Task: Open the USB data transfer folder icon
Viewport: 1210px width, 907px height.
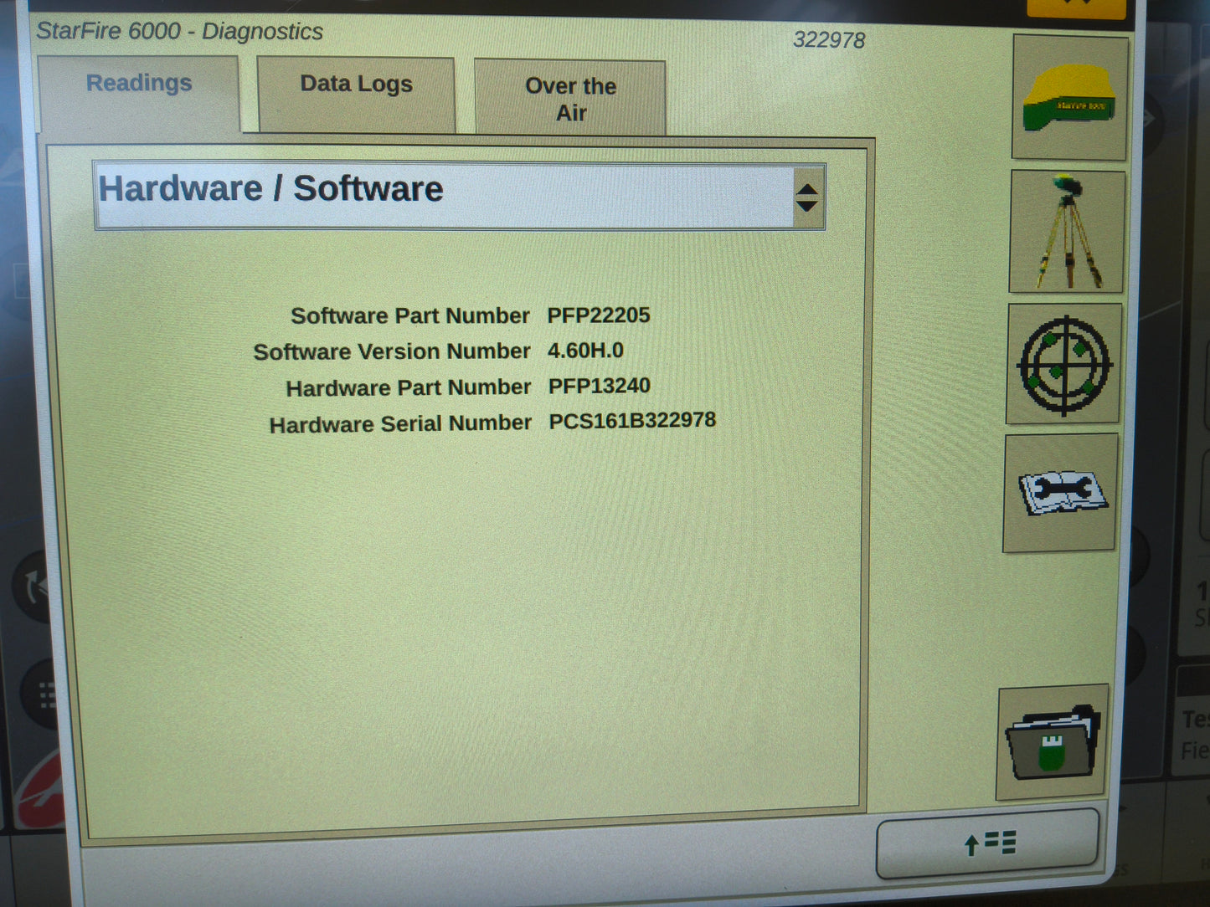Action: 1051,741
